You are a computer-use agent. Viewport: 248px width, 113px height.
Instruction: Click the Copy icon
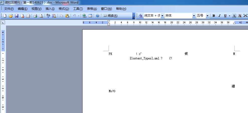pyautogui.click(x=61, y=16)
